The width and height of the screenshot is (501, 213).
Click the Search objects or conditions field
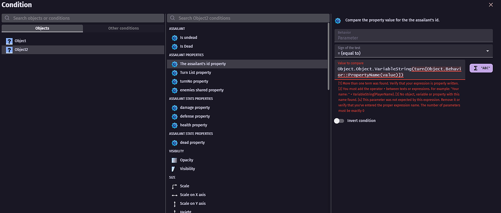click(83, 18)
